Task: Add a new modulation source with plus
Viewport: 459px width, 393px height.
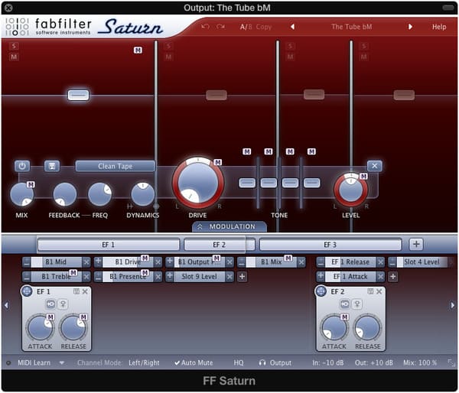Action: tap(415, 245)
